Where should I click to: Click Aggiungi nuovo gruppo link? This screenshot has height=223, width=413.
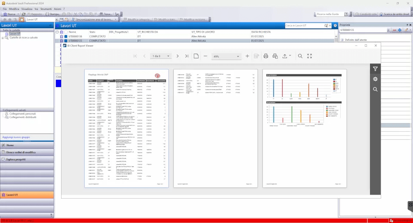click(x=16, y=137)
